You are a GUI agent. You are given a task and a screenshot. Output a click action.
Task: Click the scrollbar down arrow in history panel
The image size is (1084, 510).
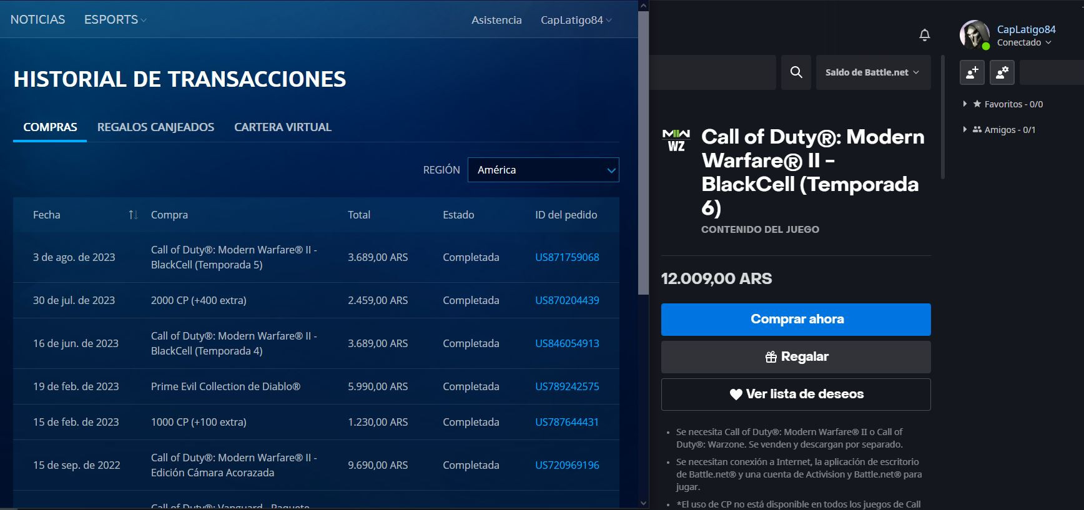click(x=643, y=503)
